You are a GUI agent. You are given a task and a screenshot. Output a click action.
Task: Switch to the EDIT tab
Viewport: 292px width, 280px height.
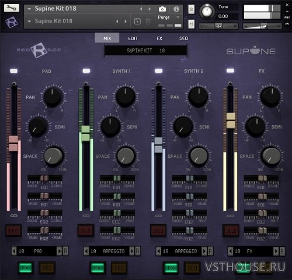(x=133, y=38)
